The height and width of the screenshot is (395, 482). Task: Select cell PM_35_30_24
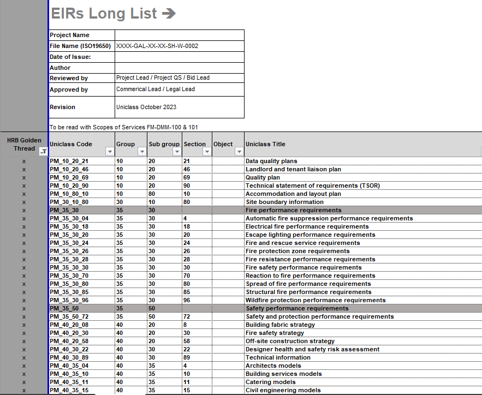point(82,243)
